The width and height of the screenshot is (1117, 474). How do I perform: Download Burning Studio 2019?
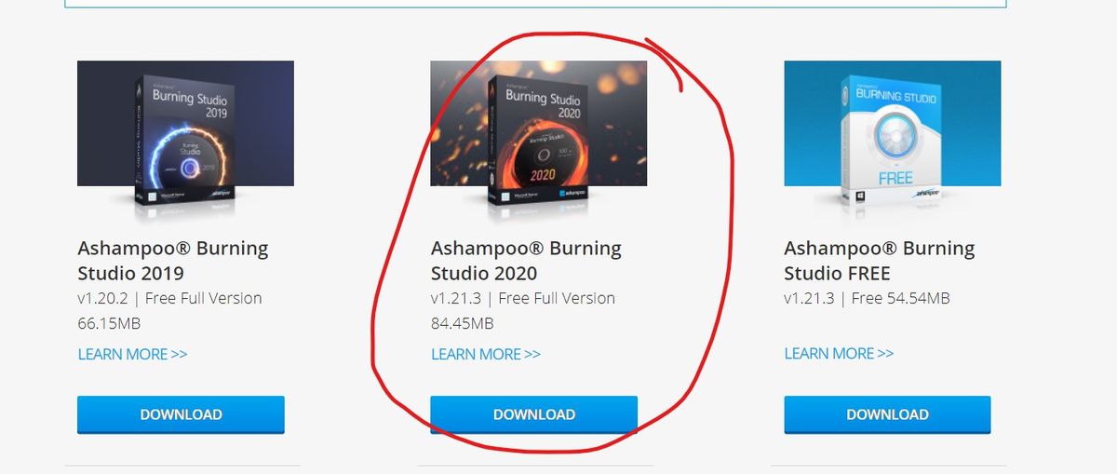[x=181, y=414]
